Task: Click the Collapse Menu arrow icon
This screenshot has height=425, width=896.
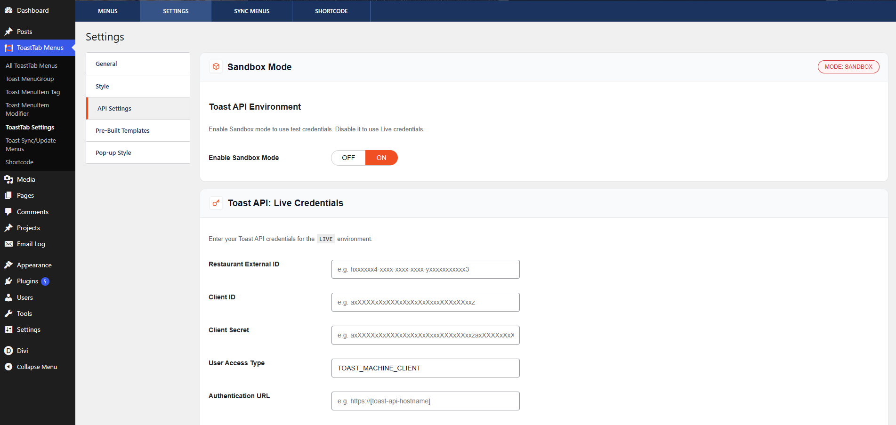Action: pyautogui.click(x=8, y=367)
